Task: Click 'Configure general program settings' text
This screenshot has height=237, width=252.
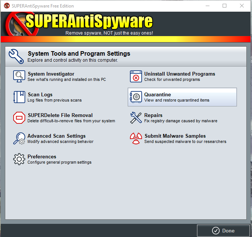Action: point(59,162)
